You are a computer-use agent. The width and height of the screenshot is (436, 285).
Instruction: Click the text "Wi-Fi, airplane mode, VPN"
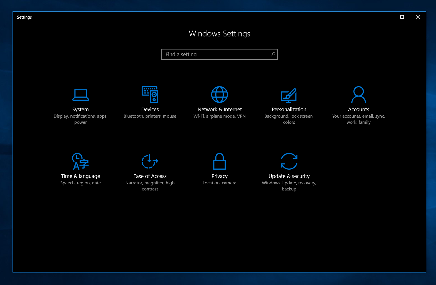(x=220, y=116)
